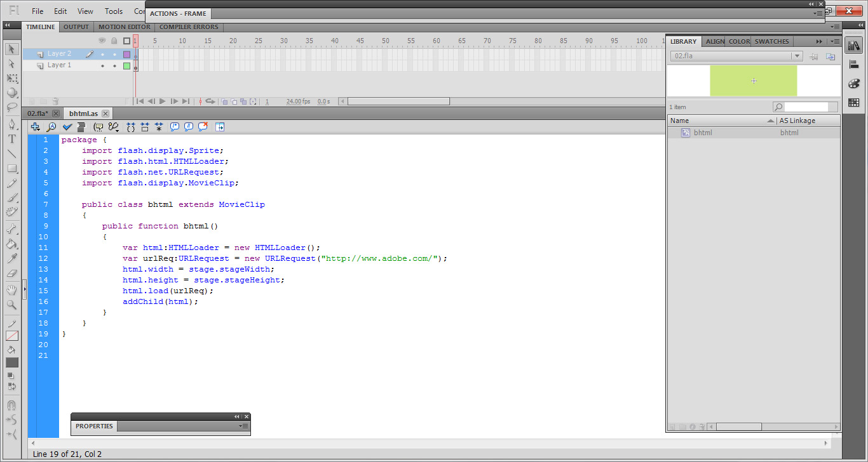The height and width of the screenshot is (462, 868).
Task: Click the Auto Format icon
Action: (81, 127)
